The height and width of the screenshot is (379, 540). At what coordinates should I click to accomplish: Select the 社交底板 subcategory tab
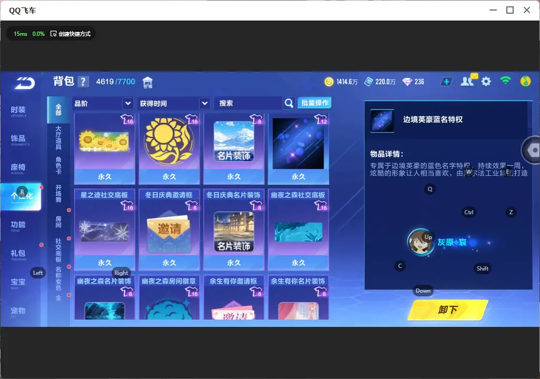pyautogui.click(x=58, y=250)
